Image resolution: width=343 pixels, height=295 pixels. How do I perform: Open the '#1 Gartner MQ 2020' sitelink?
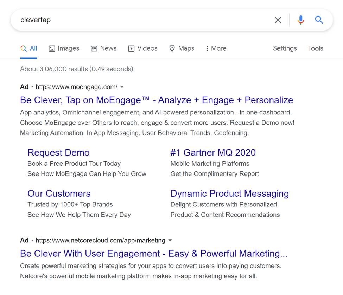pyautogui.click(x=213, y=153)
